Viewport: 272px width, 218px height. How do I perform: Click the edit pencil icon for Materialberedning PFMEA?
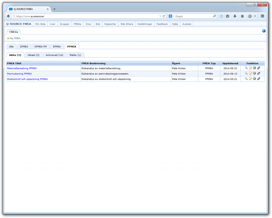250,68
